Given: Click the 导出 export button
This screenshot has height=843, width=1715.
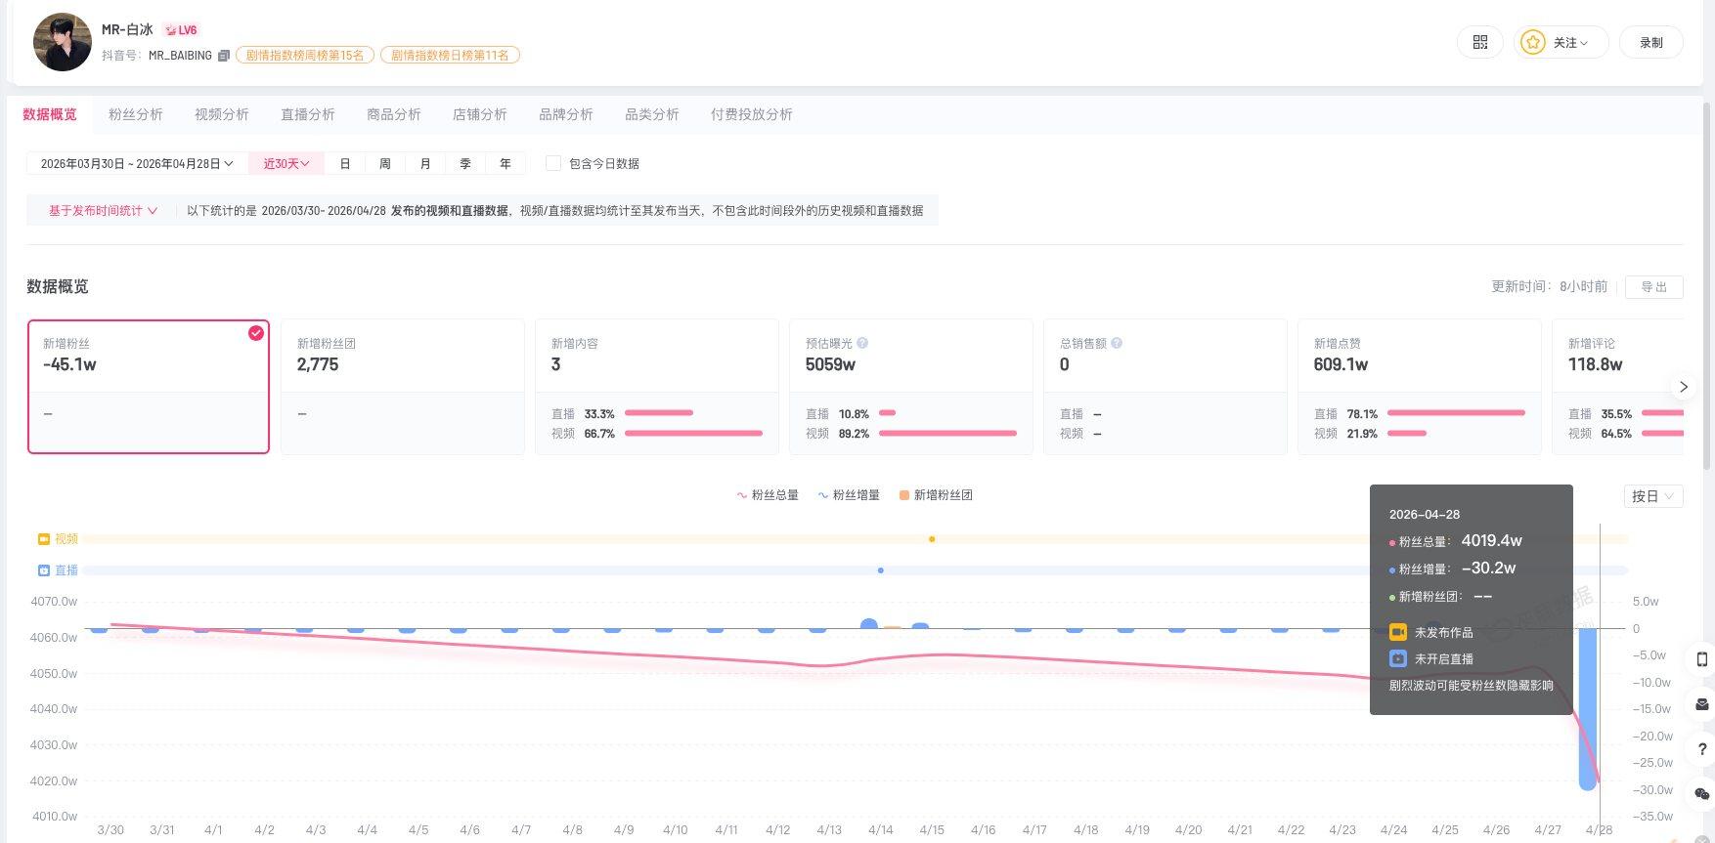Looking at the screenshot, I should click(x=1653, y=287).
